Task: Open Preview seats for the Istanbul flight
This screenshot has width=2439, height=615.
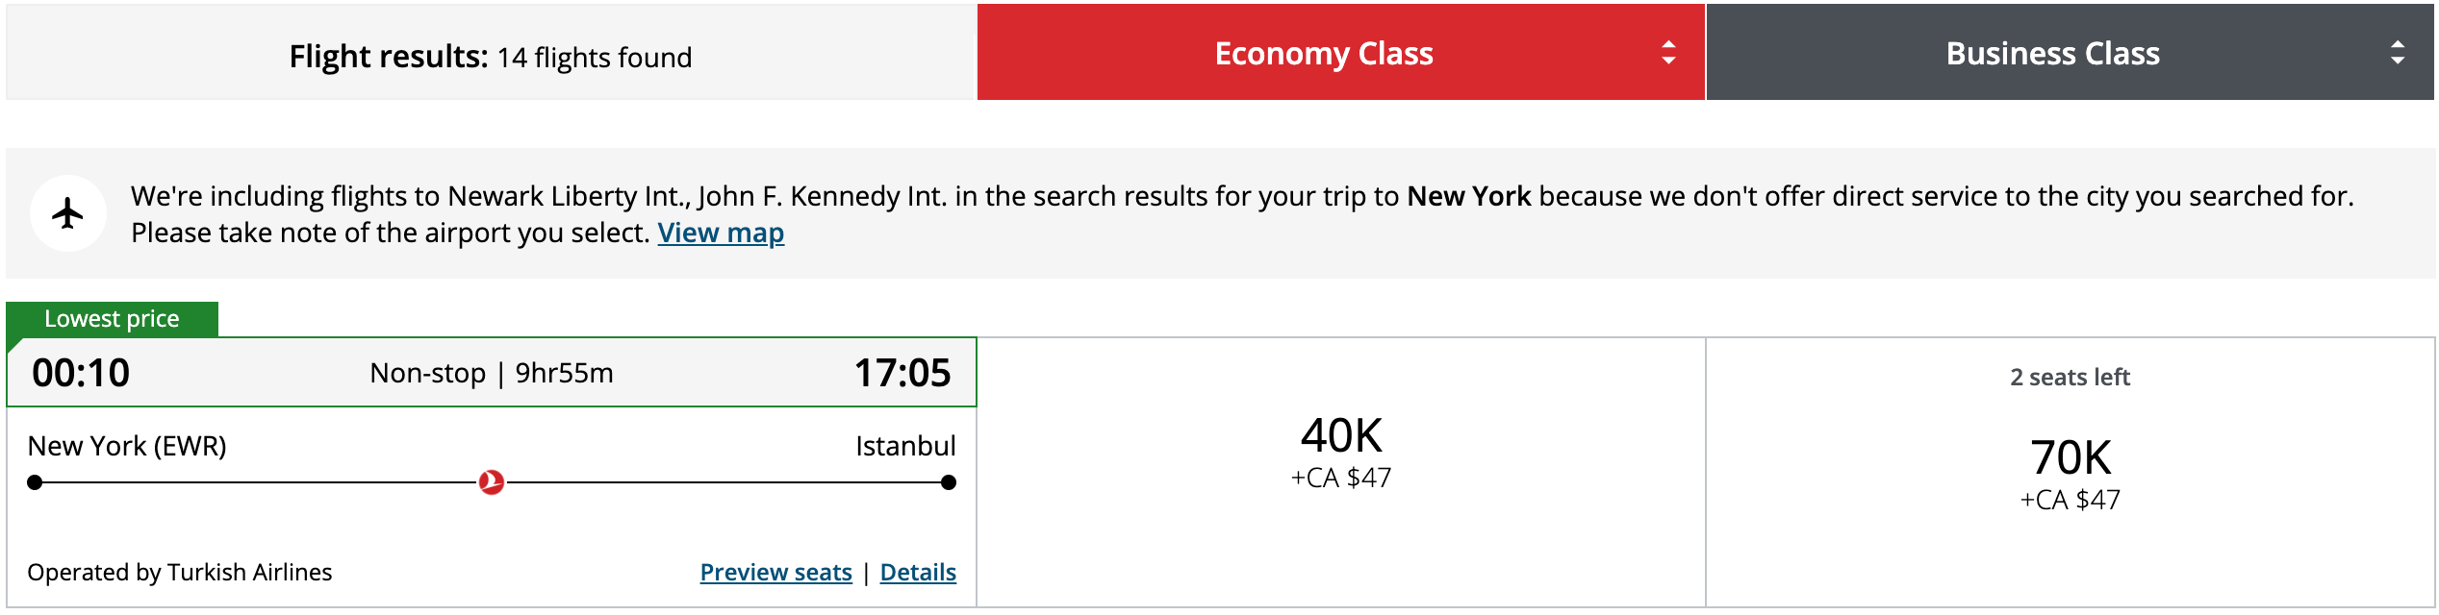Action: coord(775,572)
